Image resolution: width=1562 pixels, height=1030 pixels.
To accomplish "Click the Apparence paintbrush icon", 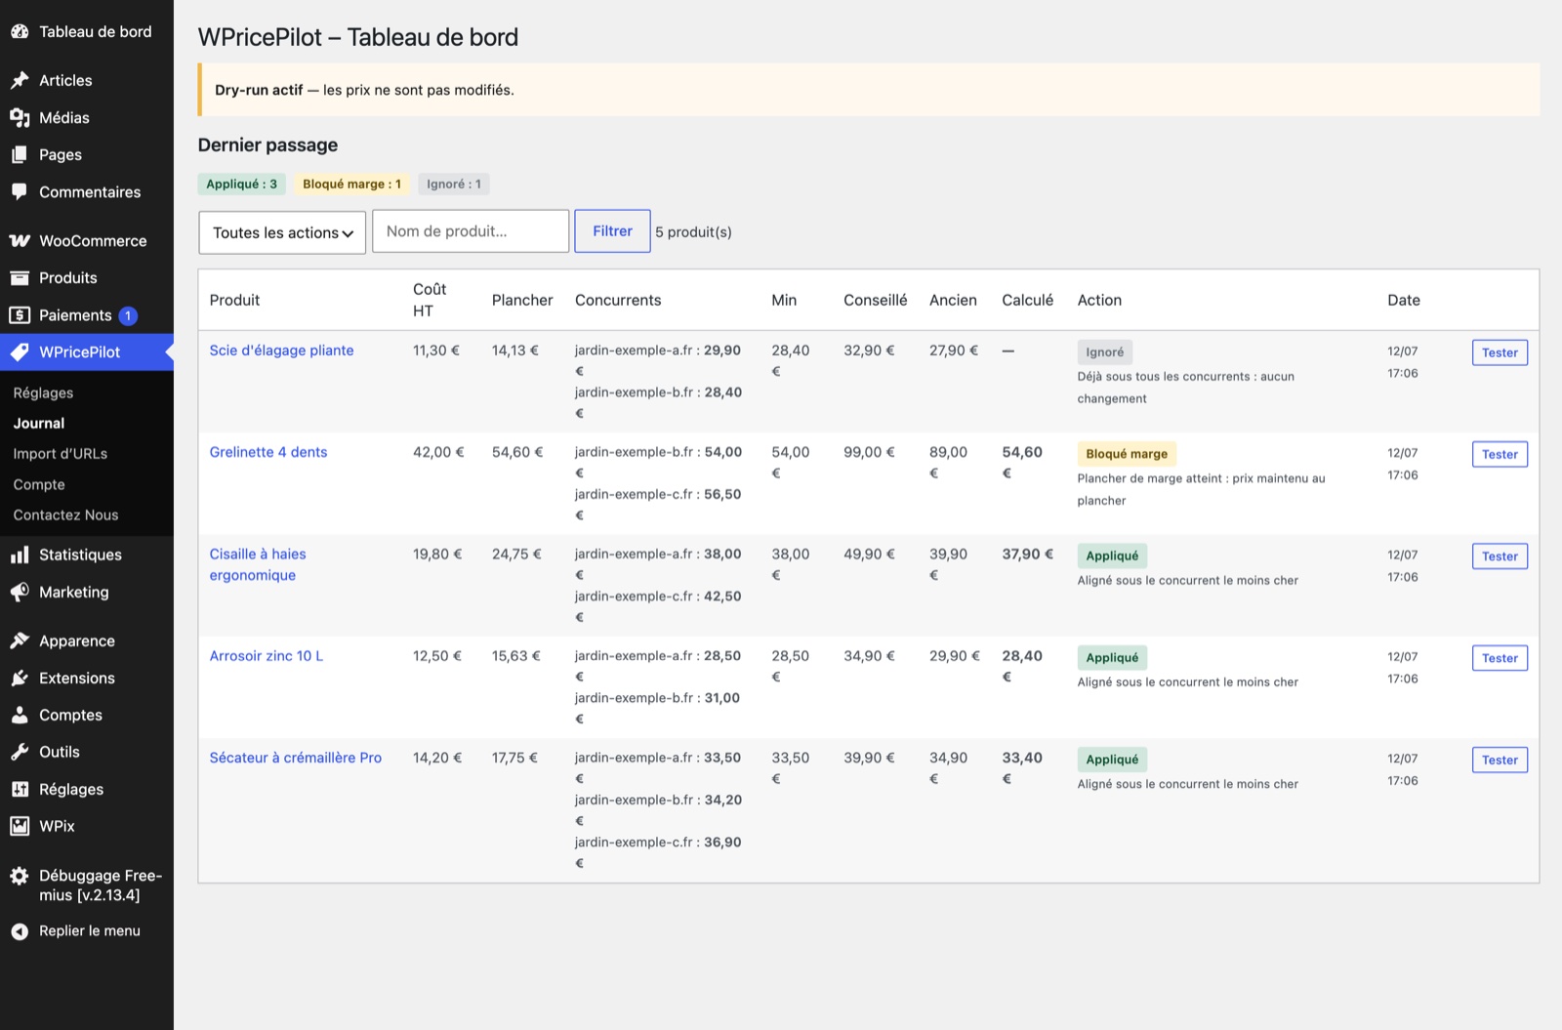I will [x=20, y=640].
